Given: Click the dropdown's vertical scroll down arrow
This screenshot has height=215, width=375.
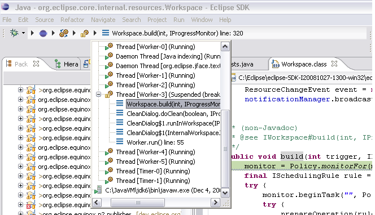Looking at the screenshot, I should [x=225, y=192].
